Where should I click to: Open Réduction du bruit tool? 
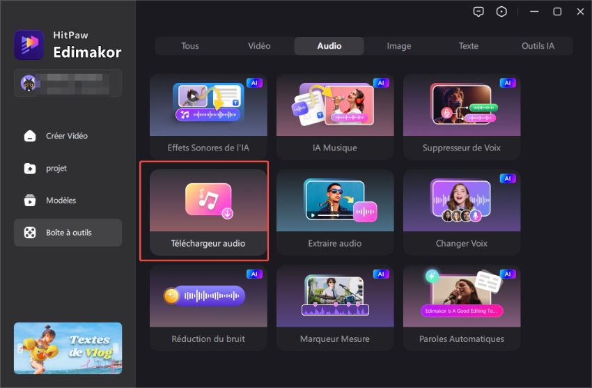coord(208,307)
